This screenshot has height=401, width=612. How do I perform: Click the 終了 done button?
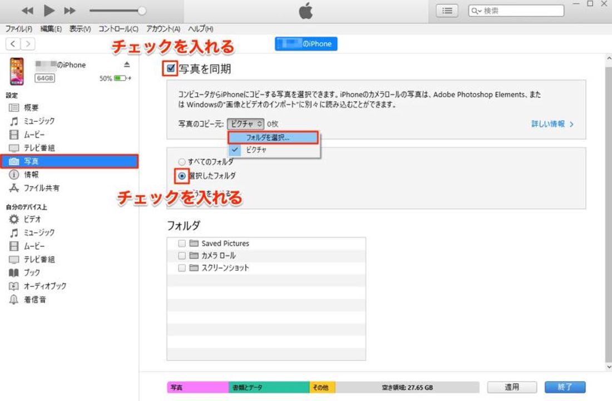coord(565,387)
